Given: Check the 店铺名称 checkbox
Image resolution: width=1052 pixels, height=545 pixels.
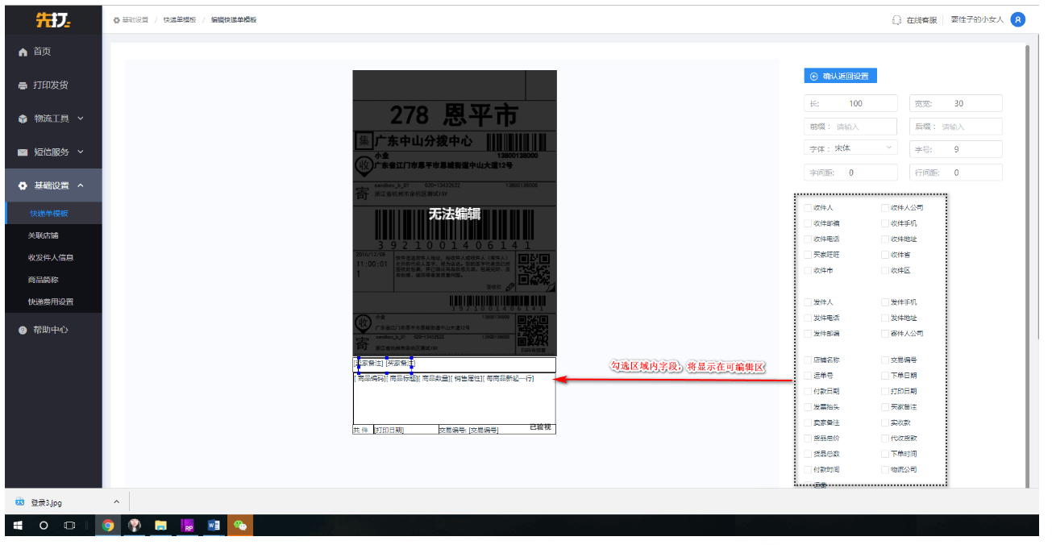Looking at the screenshot, I should tap(808, 360).
